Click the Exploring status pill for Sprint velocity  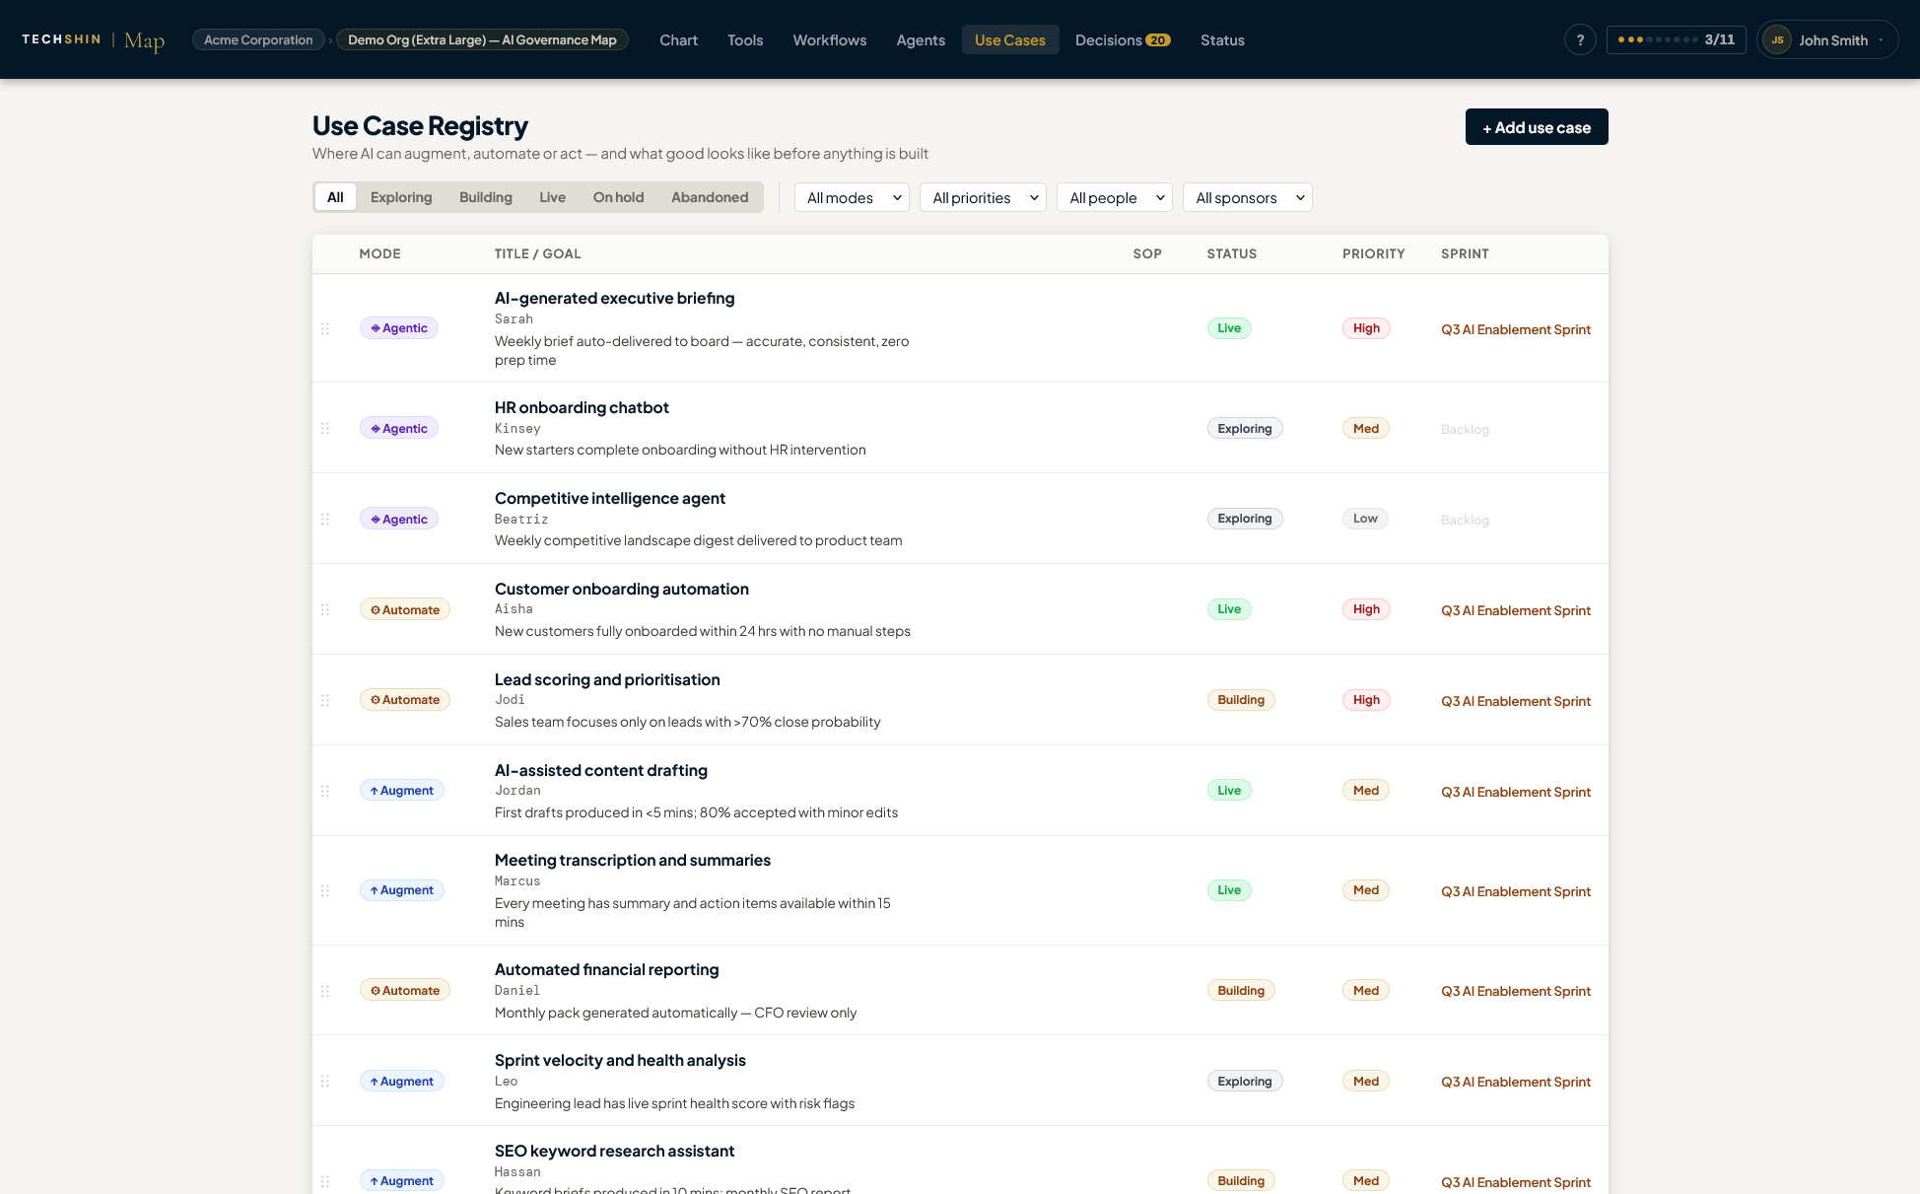click(1245, 1082)
